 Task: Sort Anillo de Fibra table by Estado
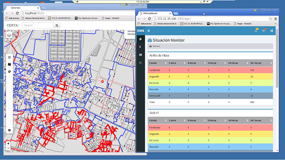pyautogui.click(x=158, y=63)
